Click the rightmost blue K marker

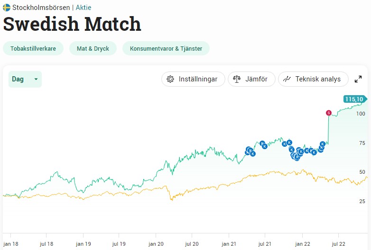tap(323, 143)
